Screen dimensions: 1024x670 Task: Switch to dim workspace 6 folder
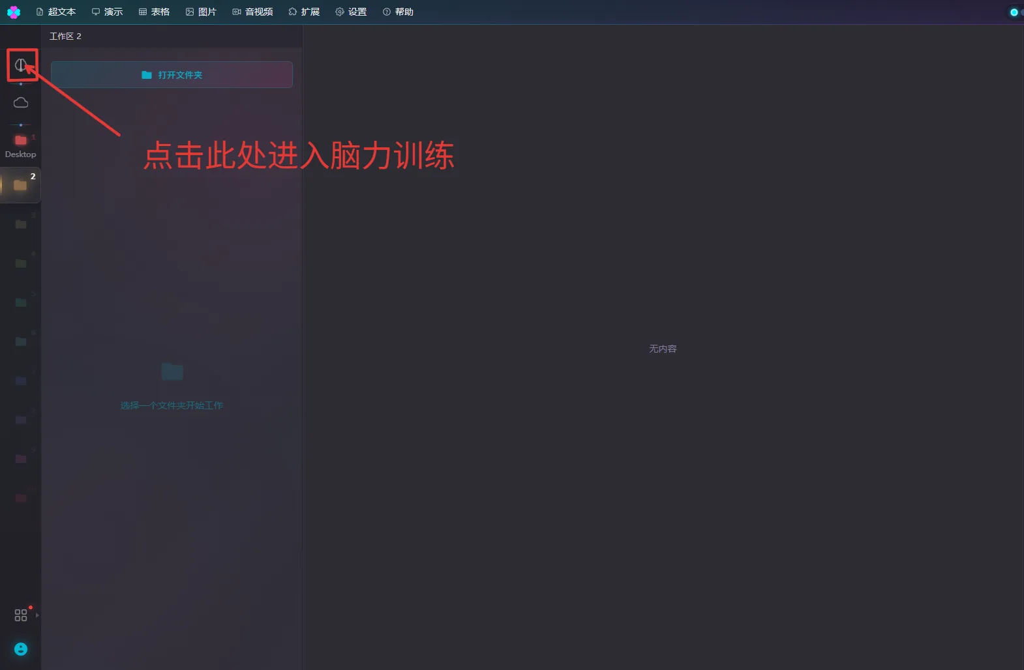tap(21, 342)
